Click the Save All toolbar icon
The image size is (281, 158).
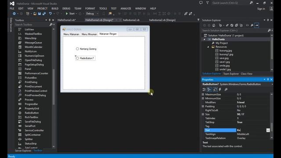44,14
